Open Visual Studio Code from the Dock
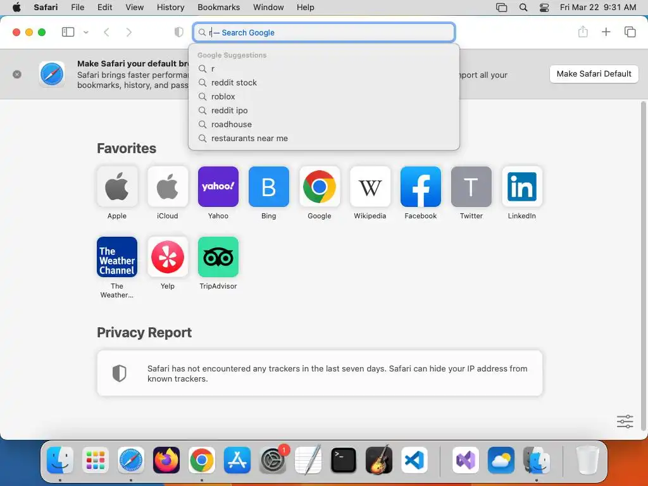 click(x=414, y=460)
